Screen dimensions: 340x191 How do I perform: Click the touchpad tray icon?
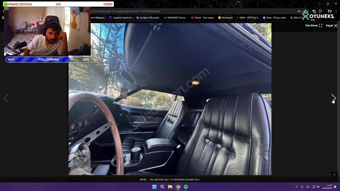tap(308, 187)
